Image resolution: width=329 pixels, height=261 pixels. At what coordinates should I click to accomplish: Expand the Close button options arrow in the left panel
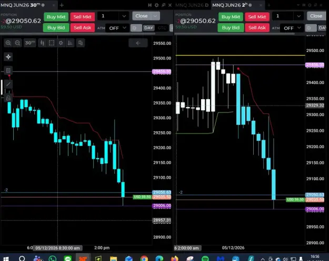[155, 16]
